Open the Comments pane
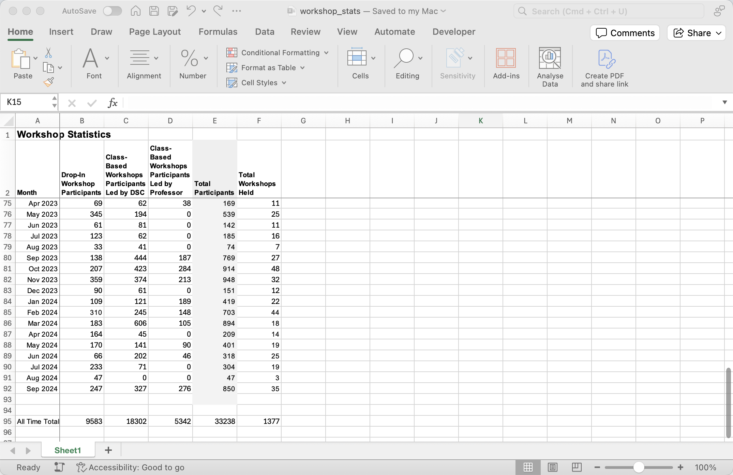Image resolution: width=733 pixels, height=475 pixels. (625, 33)
